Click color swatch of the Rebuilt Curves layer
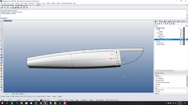The width and height of the screenshot is (188, 105). pos(184,28)
